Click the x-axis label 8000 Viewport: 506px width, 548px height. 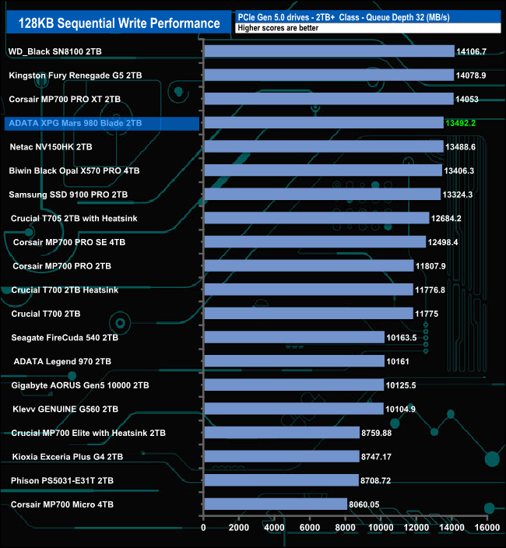pyautogui.click(x=346, y=528)
